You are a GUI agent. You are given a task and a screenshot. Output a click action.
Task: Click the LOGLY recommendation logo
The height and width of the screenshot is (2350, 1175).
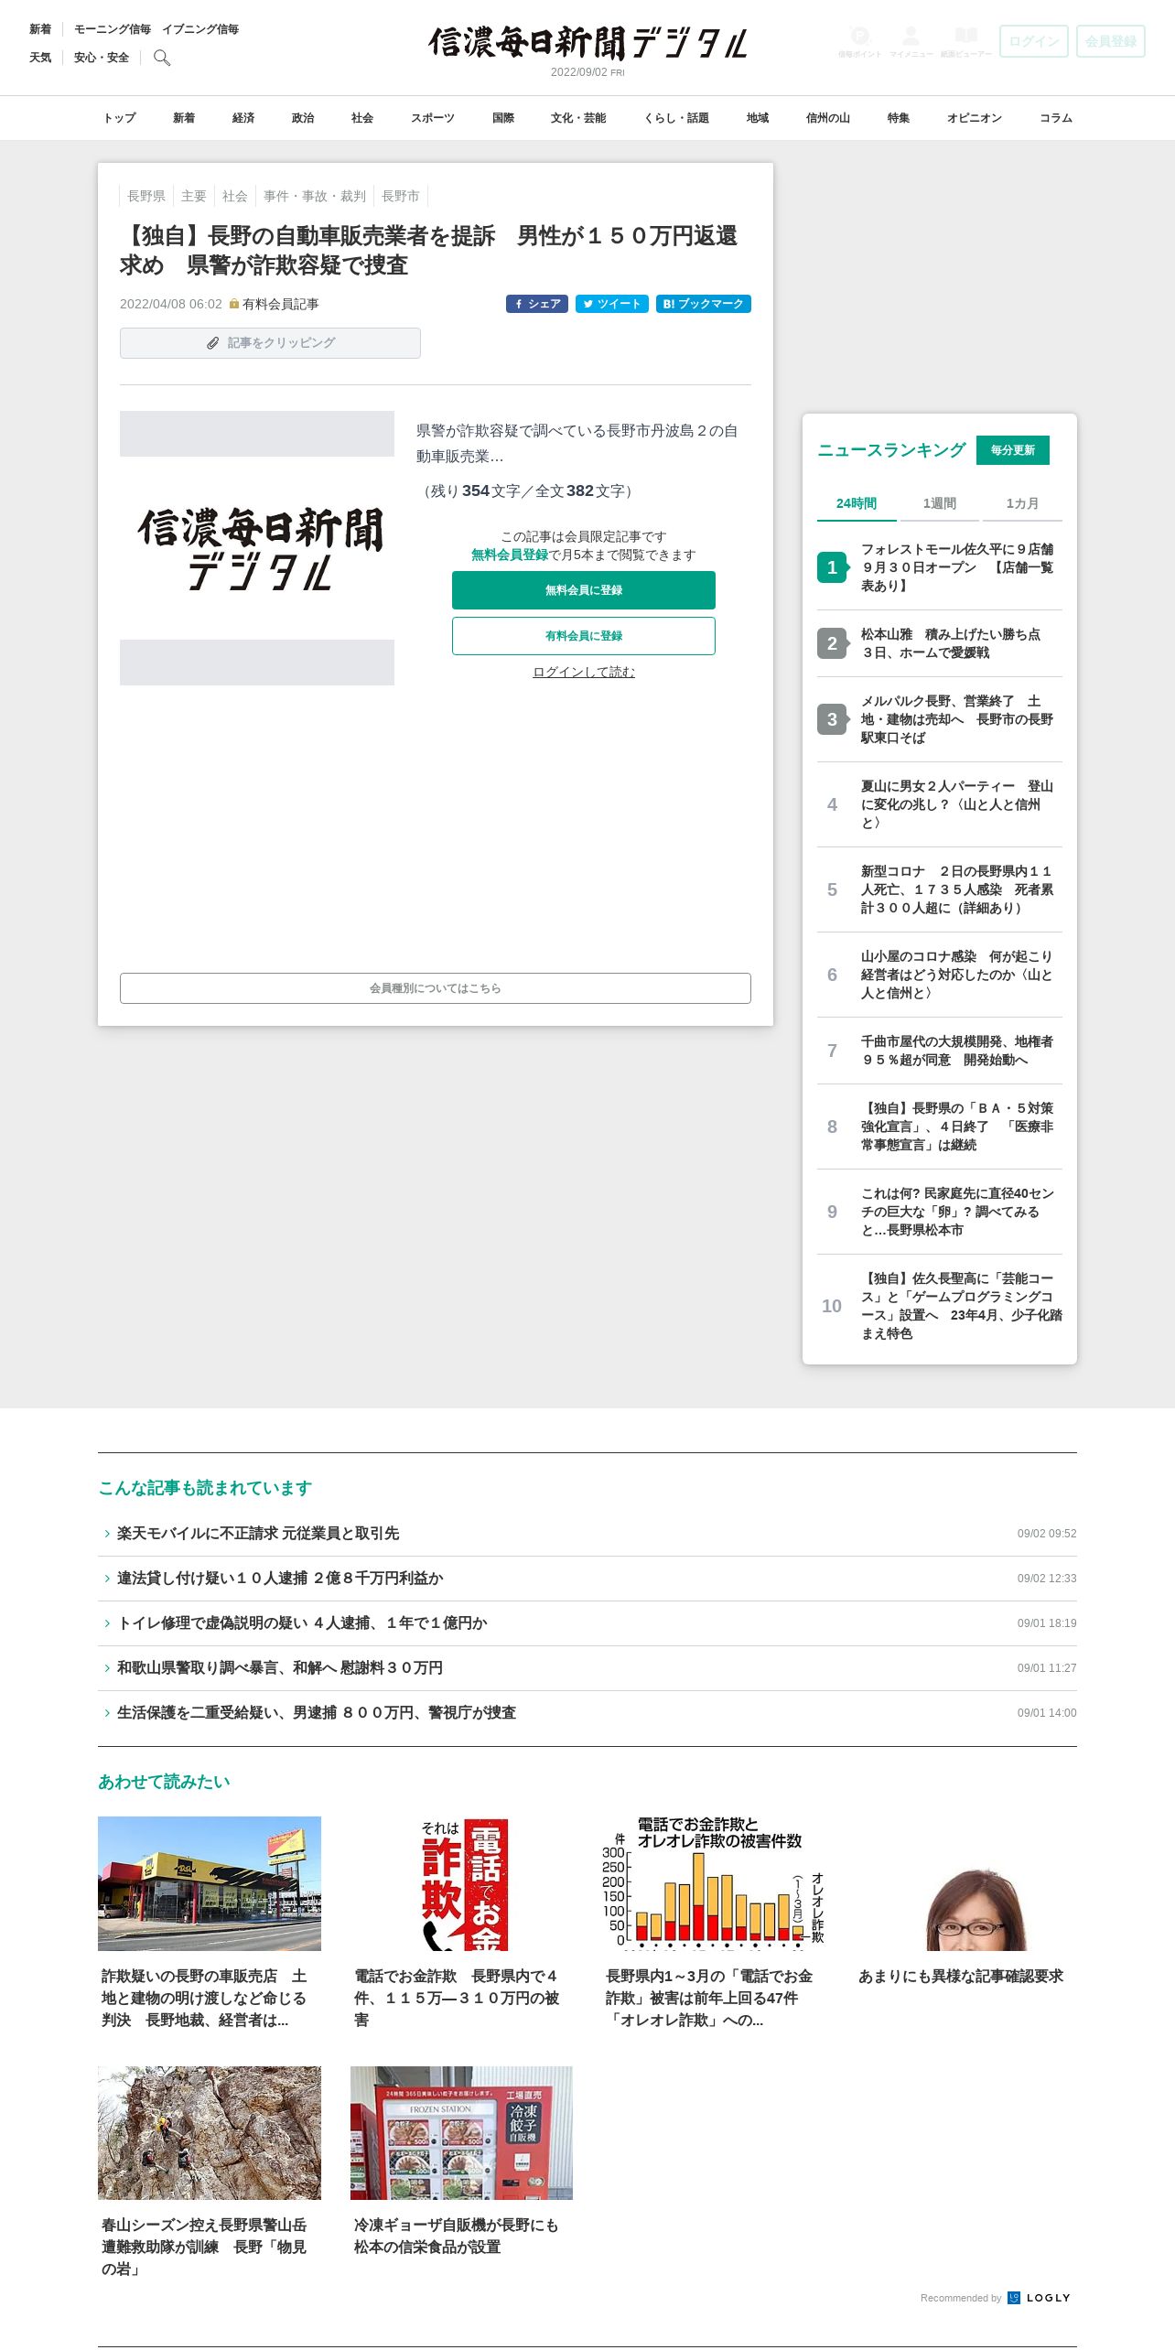(x=1039, y=2298)
